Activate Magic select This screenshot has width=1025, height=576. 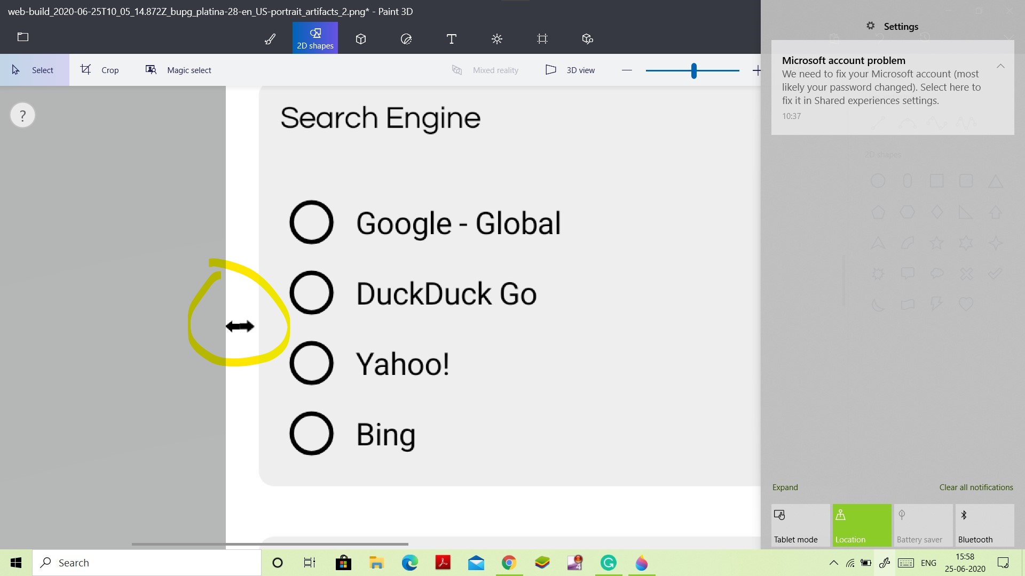click(x=178, y=70)
